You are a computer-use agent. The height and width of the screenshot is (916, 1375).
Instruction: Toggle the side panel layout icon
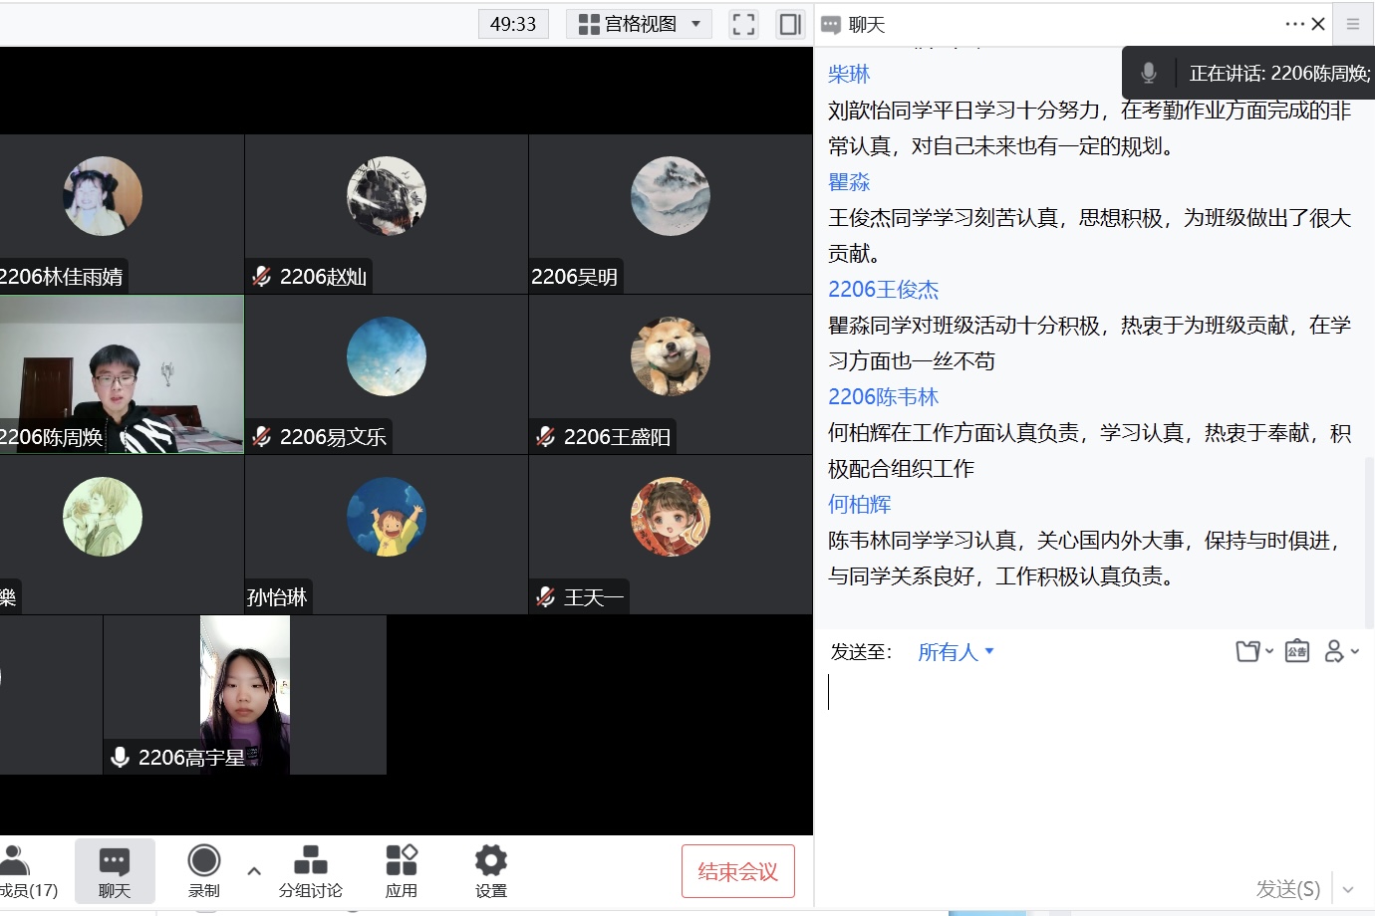(x=790, y=24)
